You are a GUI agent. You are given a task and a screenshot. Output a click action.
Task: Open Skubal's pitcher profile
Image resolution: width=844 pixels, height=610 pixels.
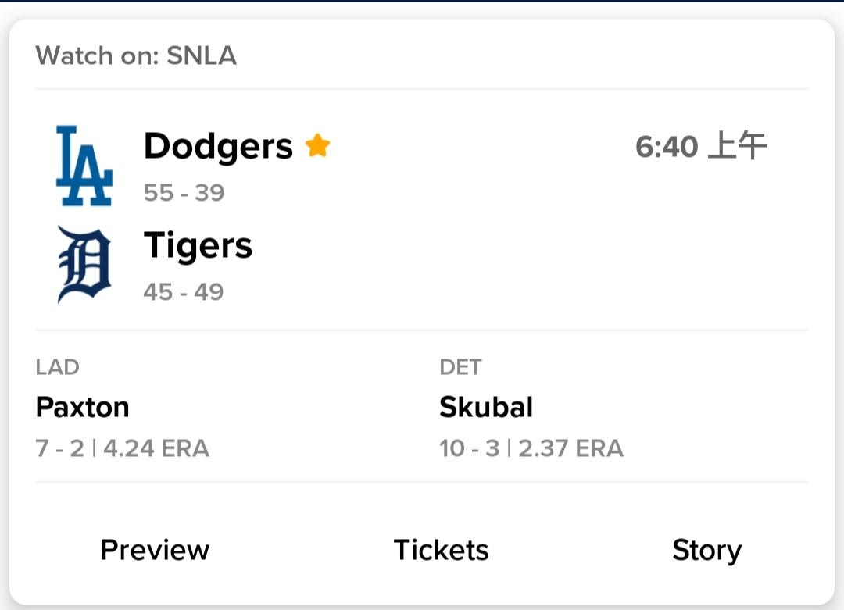486,407
